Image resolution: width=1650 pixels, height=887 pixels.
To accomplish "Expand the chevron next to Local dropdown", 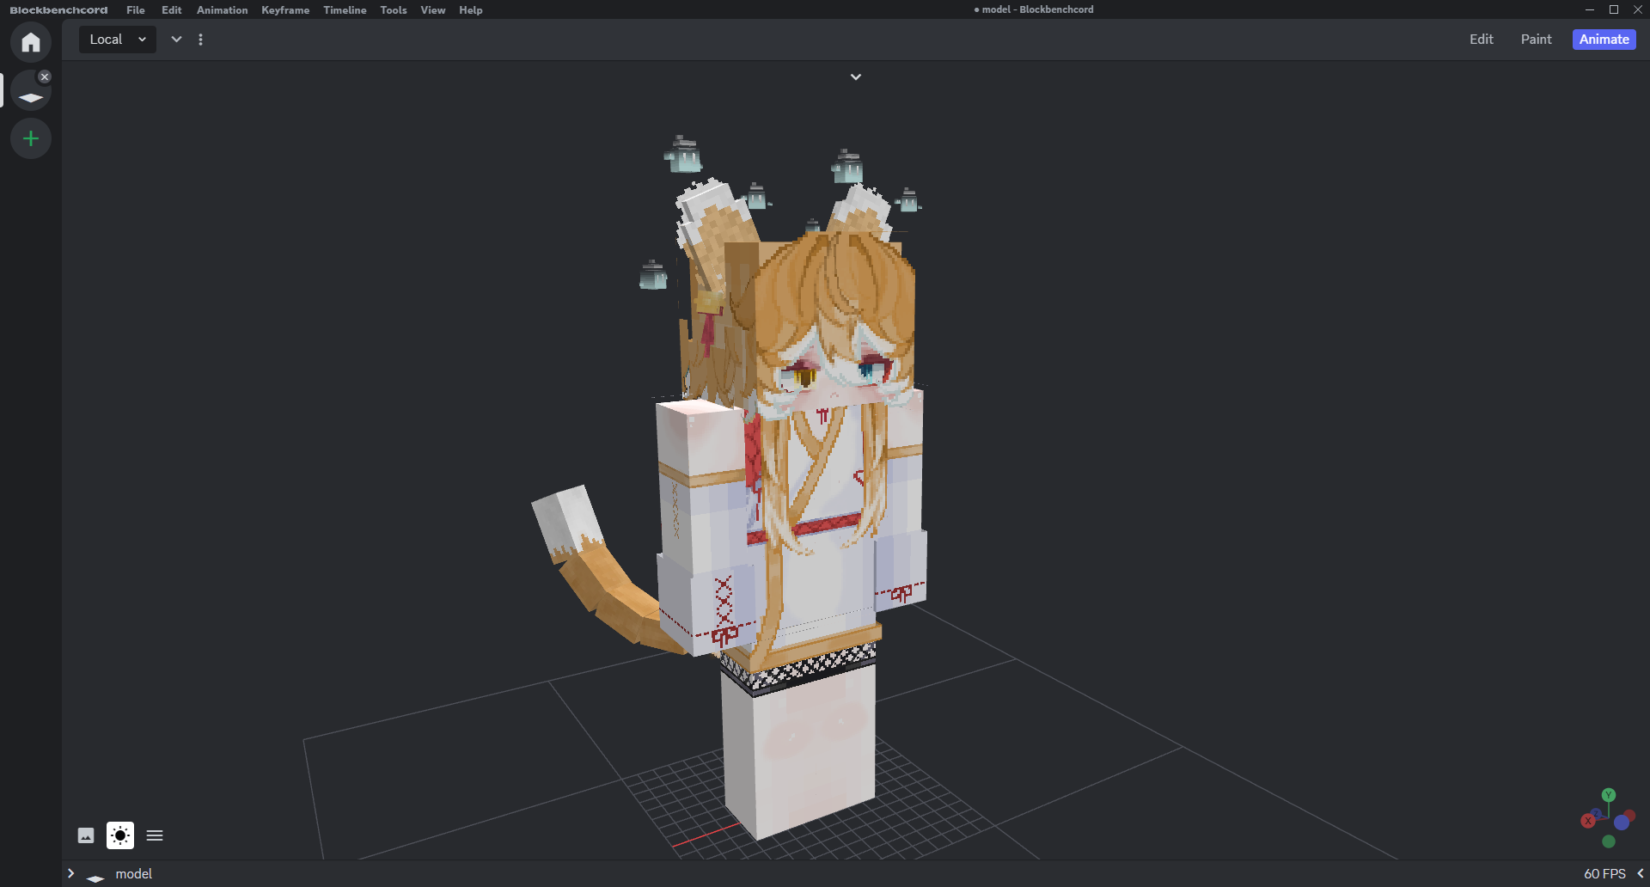I will [x=176, y=40].
